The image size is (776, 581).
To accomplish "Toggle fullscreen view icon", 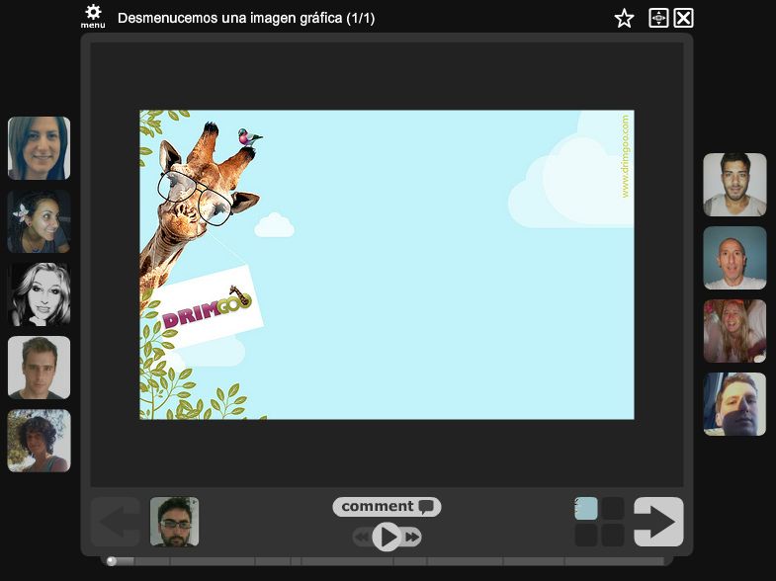I will 658,19.
